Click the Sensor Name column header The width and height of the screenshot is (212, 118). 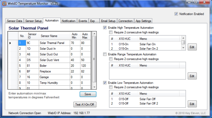[55, 36]
